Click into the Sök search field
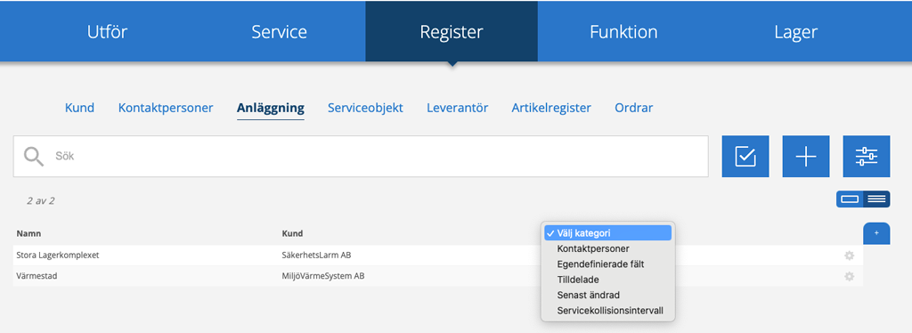This screenshot has height=333, width=912. pos(361,157)
